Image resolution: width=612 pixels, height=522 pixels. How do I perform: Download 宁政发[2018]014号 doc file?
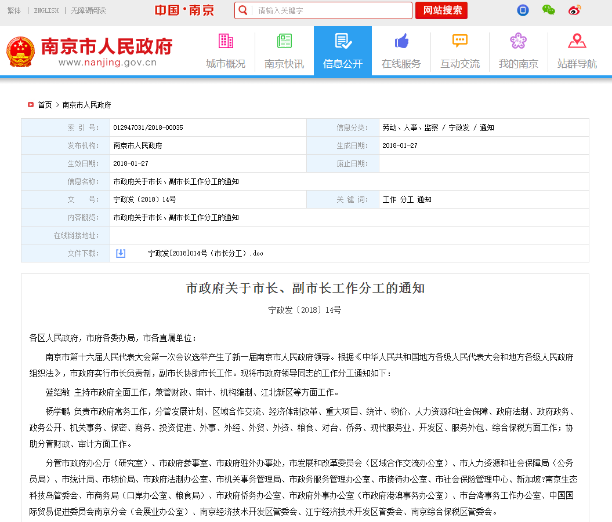pos(205,253)
